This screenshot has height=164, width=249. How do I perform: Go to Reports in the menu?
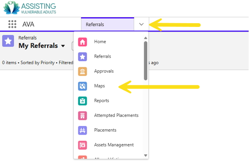coord(101,101)
